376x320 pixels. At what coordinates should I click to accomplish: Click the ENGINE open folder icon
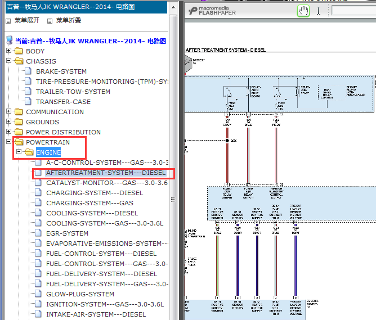click(x=29, y=152)
